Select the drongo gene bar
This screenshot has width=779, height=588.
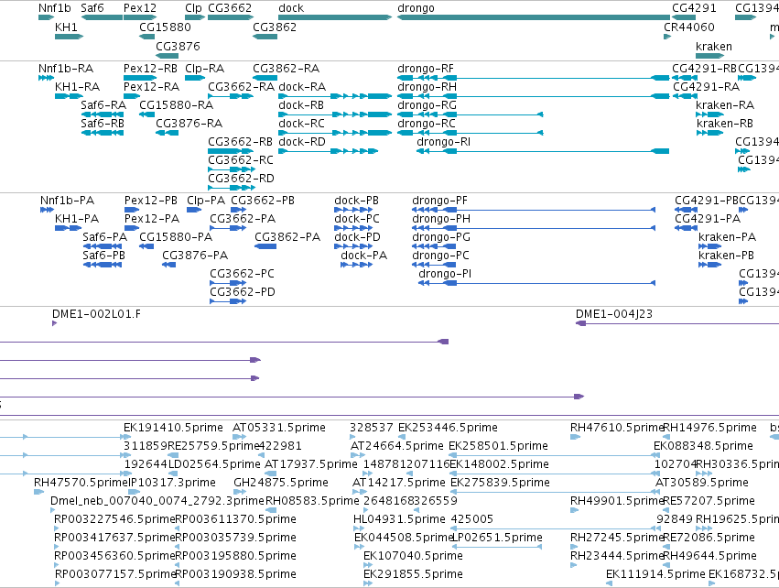click(x=534, y=17)
